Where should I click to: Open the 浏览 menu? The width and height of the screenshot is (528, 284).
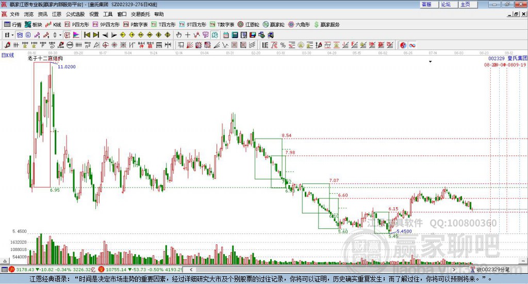(29, 14)
